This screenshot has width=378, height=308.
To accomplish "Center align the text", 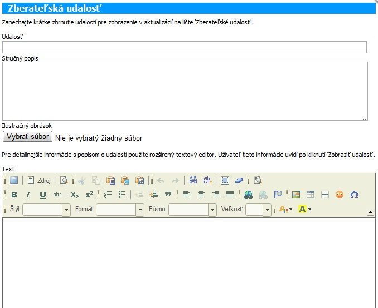I will coord(201,195).
